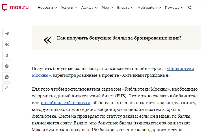Expand the Помощь menu chevron

(x=182, y=8)
